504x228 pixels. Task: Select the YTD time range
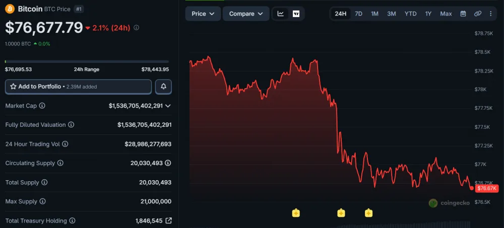coord(410,14)
